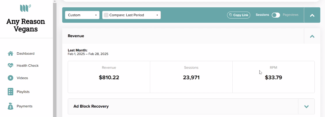Screen dimensions: 325x117
Task: Click the Copy Link button
Action: 238,15
